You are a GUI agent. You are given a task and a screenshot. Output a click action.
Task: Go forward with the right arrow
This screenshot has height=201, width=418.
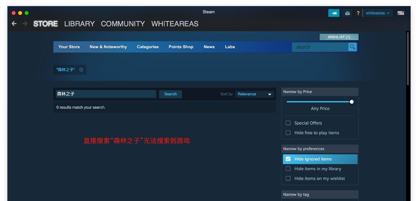pyautogui.click(x=25, y=24)
